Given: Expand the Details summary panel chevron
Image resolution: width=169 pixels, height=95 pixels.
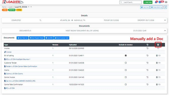Looking at the screenshot, I should tap(165, 20).
